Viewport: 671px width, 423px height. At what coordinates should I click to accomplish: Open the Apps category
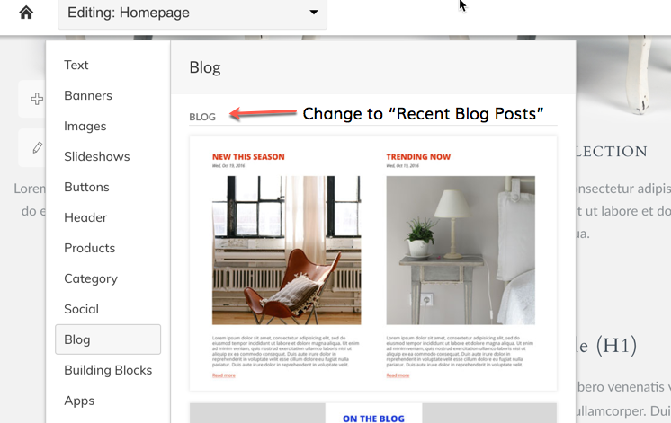[79, 401]
